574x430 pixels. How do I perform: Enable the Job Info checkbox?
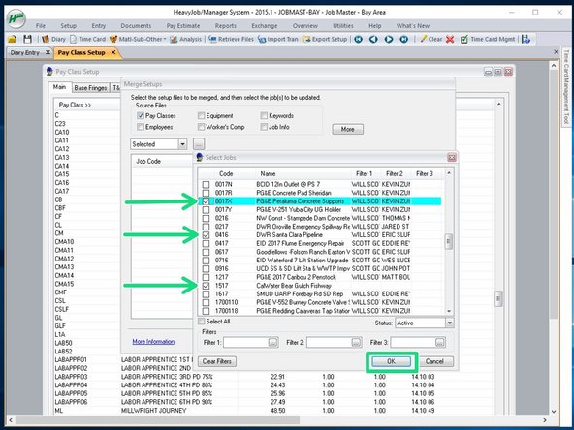click(x=264, y=127)
